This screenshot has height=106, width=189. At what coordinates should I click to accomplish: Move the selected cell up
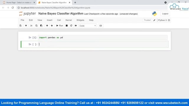click(47, 26)
